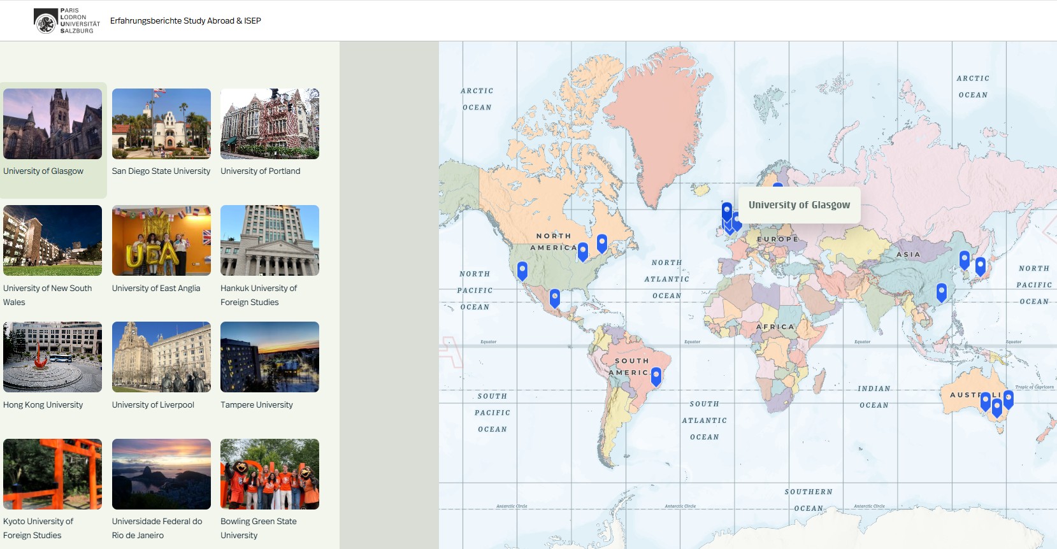Click the "Tampere University" card title
1057x549 pixels.
tap(257, 405)
